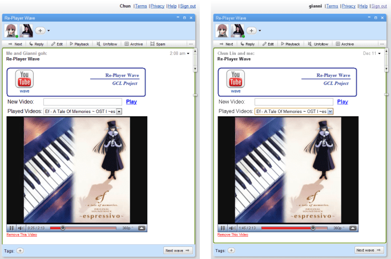
Task: Click Play link in Chun's window
Action: (131, 102)
